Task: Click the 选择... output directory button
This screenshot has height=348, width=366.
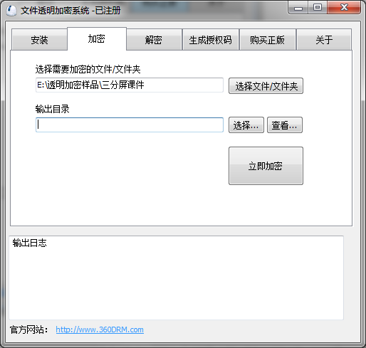Action: click(x=246, y=125)
